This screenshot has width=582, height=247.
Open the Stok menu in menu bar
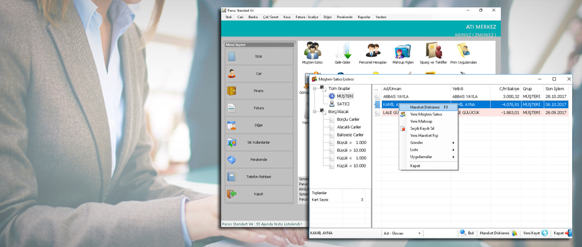(x=228, y=17)
